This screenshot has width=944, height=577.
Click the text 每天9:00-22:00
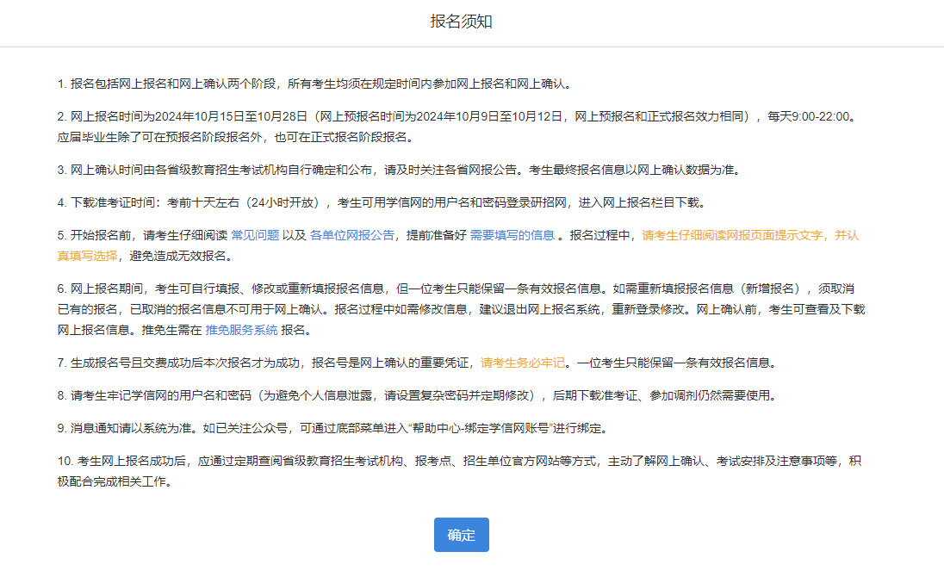(809, 116)
